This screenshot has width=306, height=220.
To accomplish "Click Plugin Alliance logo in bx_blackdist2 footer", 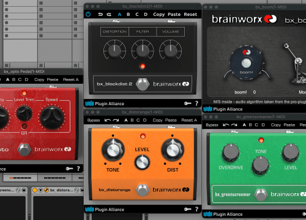I will [105, 104].
